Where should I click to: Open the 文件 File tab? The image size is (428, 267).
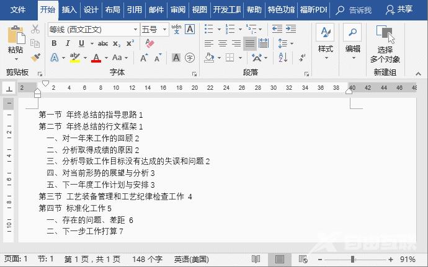(x=18, y=10)
